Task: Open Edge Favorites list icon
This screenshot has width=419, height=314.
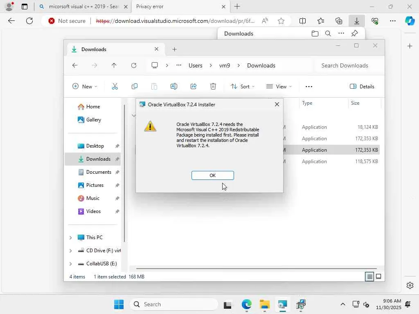Action: click(321, 21)
